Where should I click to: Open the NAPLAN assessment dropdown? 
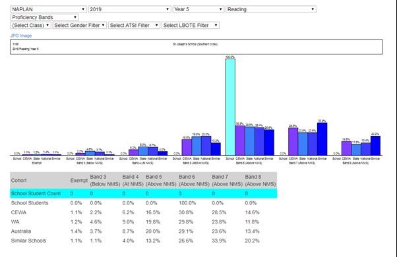click(48, 9)
